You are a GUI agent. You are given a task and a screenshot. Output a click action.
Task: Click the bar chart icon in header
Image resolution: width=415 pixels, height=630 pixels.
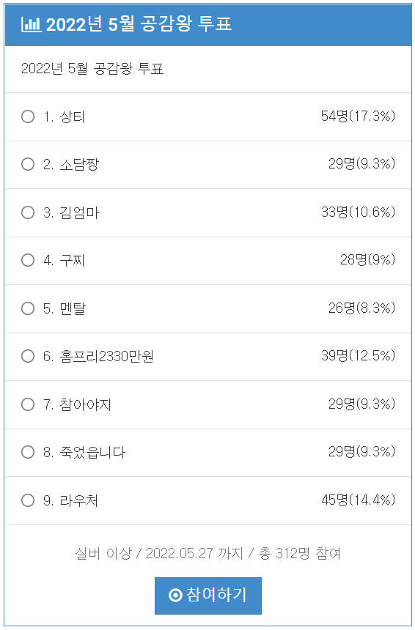pyautogui.click(x=31, y=25)
